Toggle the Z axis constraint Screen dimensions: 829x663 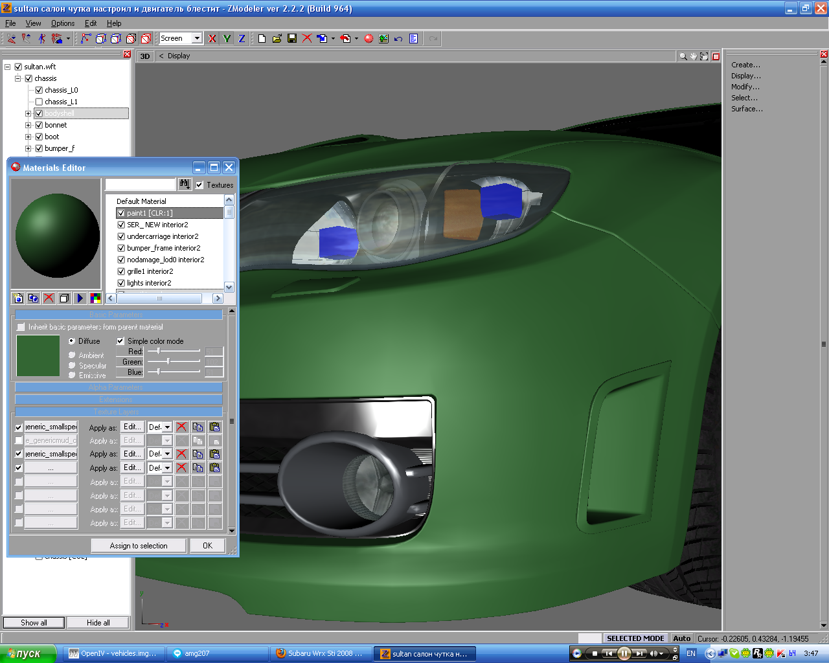[x=242, y=39]
